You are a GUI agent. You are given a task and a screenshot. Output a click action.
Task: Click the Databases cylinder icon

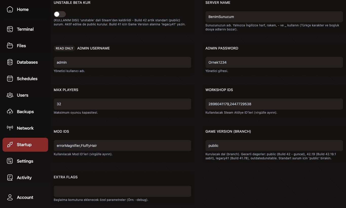point(10,62)
